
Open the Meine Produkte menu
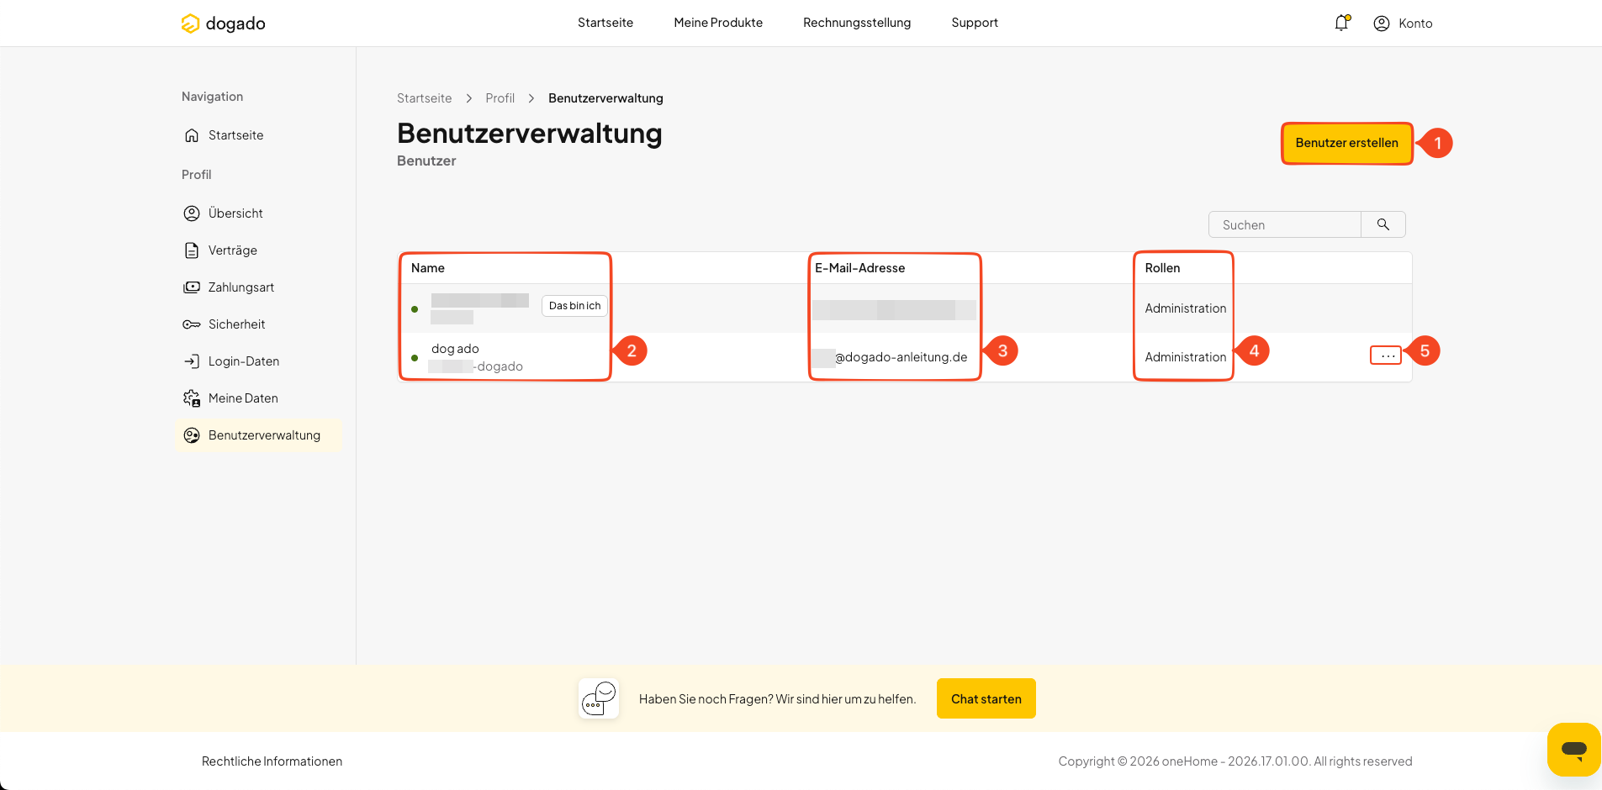718,23
